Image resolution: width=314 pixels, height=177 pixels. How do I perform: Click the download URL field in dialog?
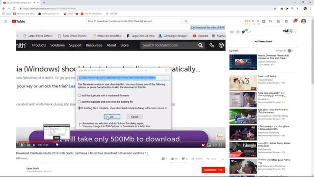pyautogui.click(x=123, y=78)
